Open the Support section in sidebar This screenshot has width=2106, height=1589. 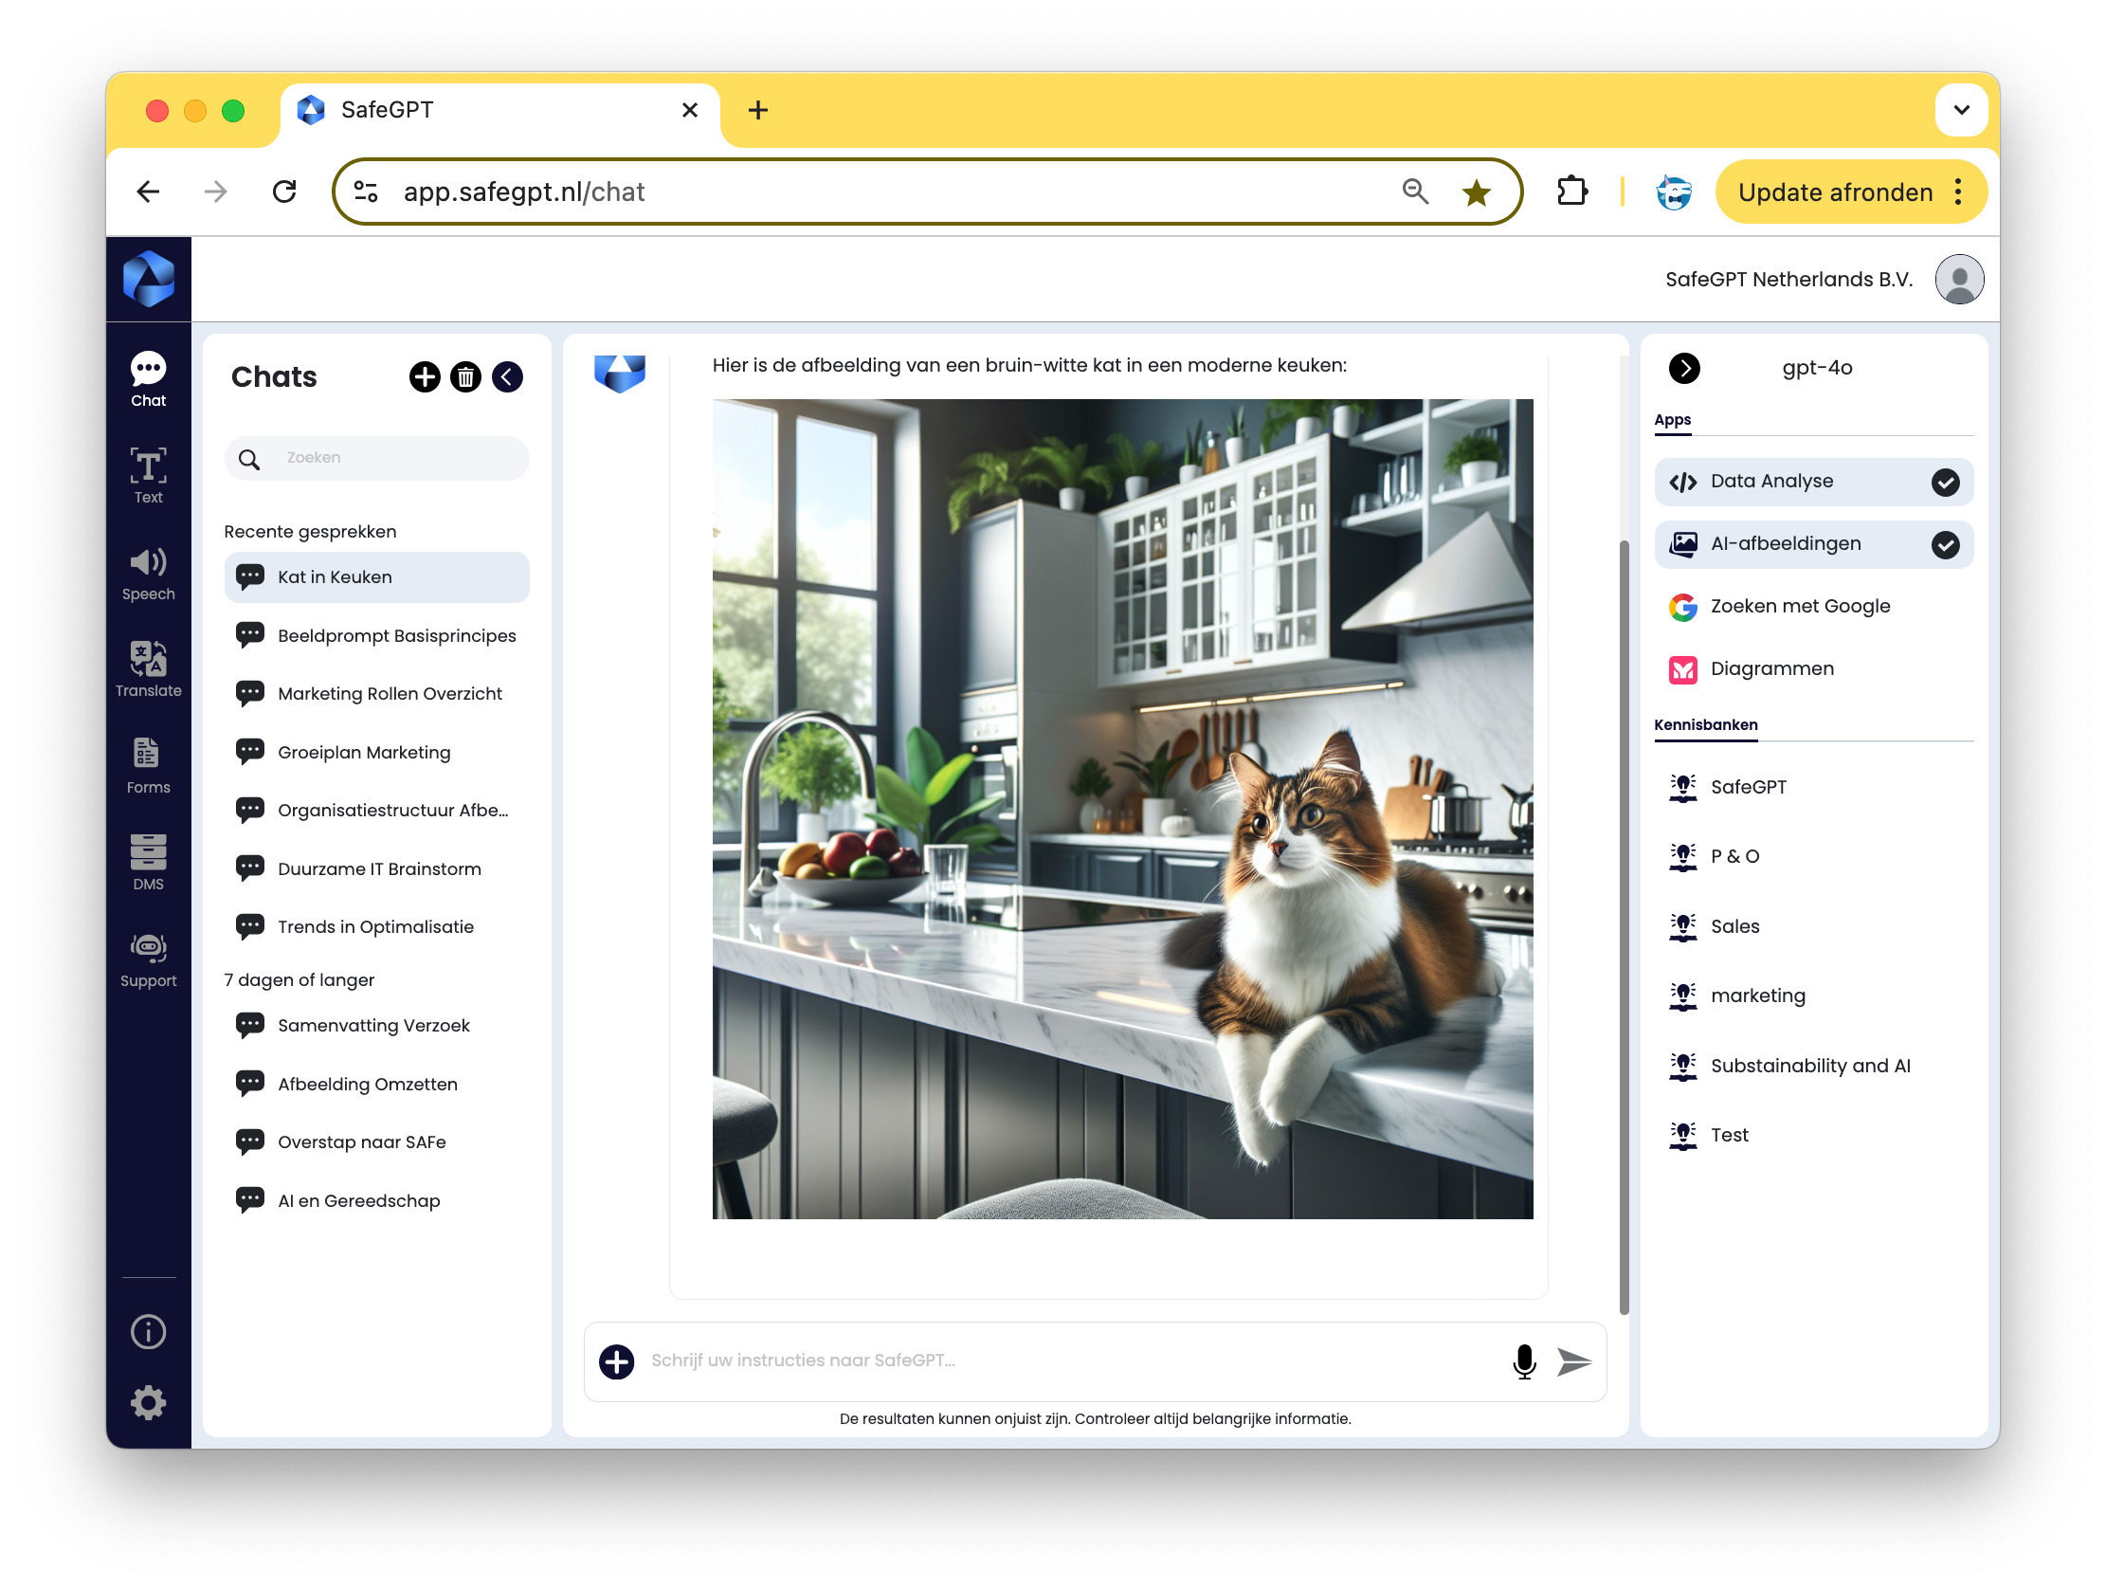pos(148,959)
